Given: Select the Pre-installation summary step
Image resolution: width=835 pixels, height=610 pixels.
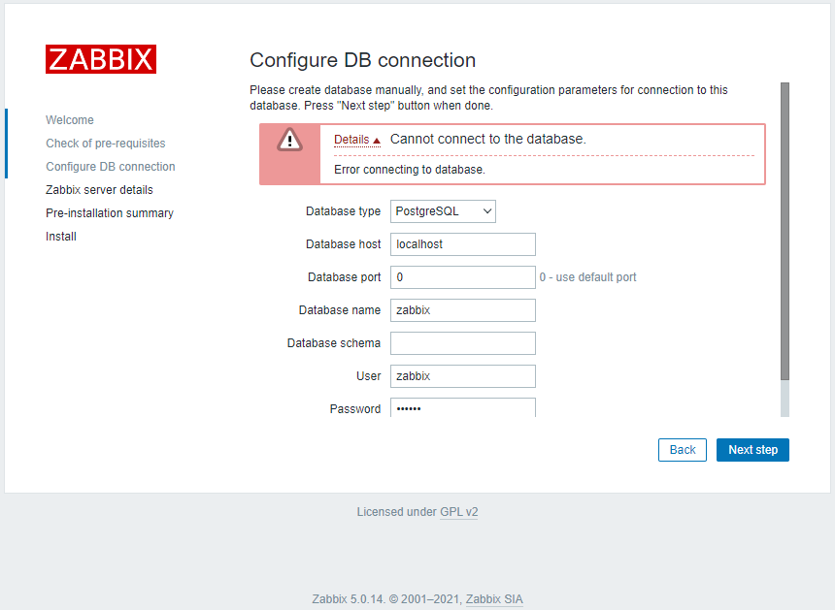Looking at the screenshot, I should tap(109, 212).
